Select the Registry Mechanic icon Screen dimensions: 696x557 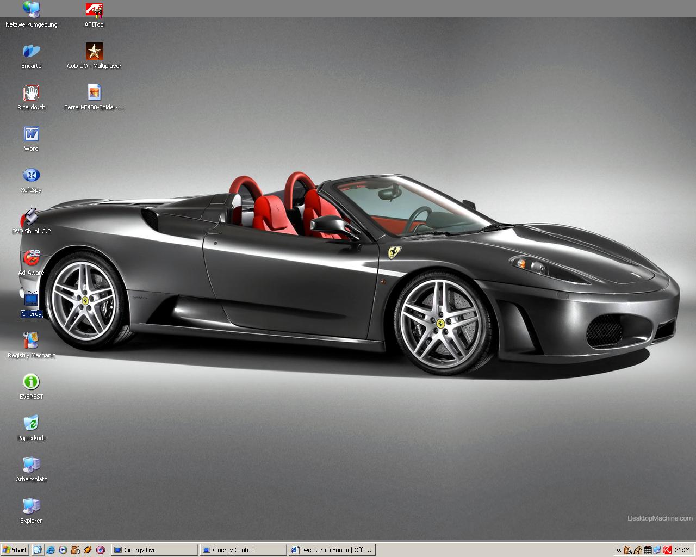31,342
